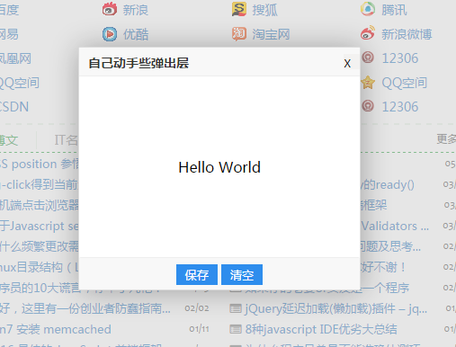Open the article 安装 memcached

coord(56,329)
